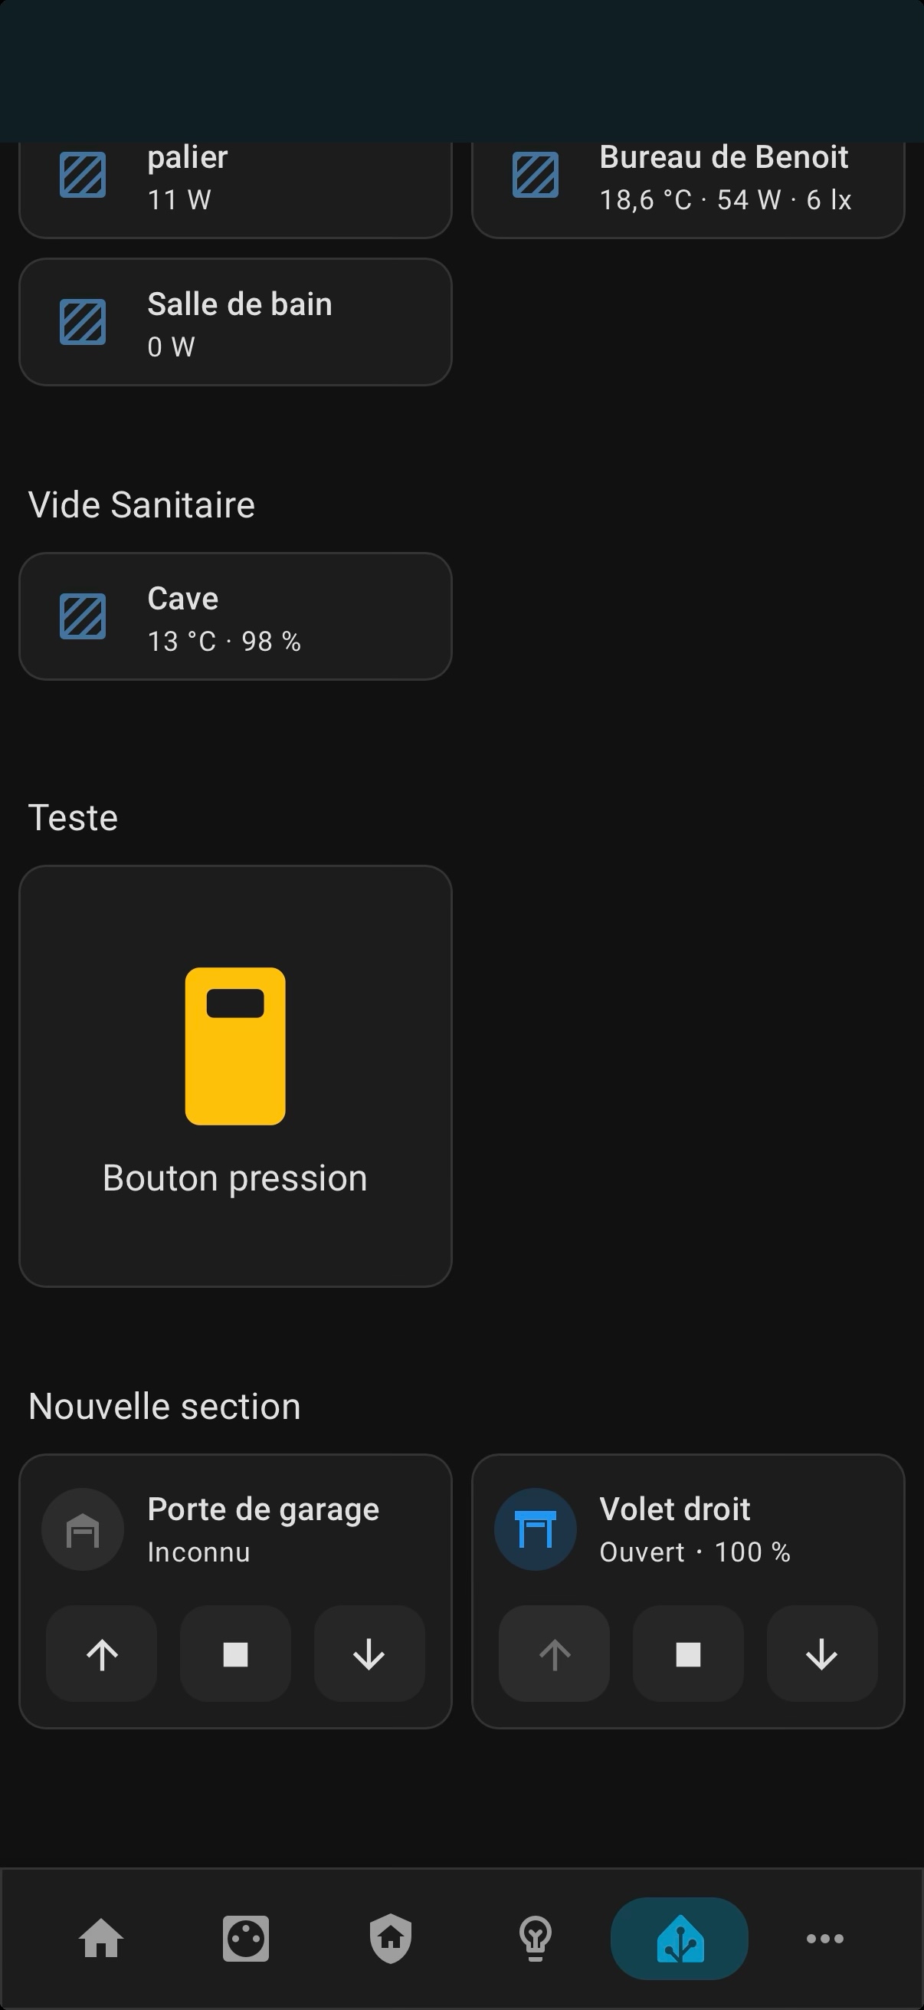This screenshot has width=924, height=2010.
Task: Select the highlighted Home Assistant tab
Action: pos(680,1939)
